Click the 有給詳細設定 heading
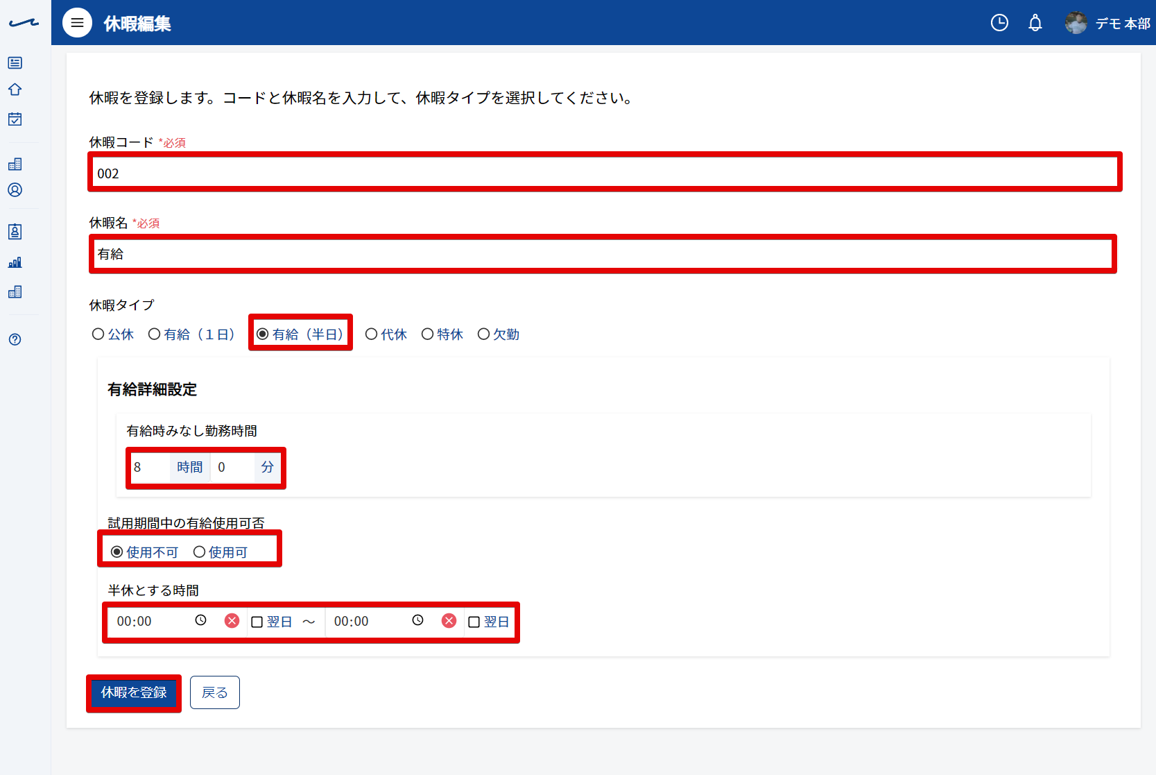Viewport: 1156px width, 775px height. [152, 389]
